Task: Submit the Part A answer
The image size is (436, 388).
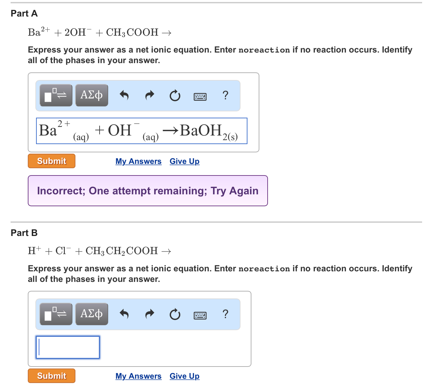Action: (51, 161)
